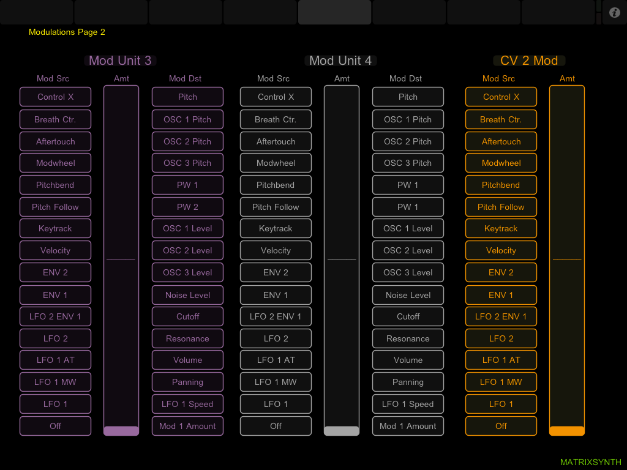Viewport: 627px width, 470px height.
Task: Select Pitch Follow in CV 2 Mod sources
Action: pos(501,207)
